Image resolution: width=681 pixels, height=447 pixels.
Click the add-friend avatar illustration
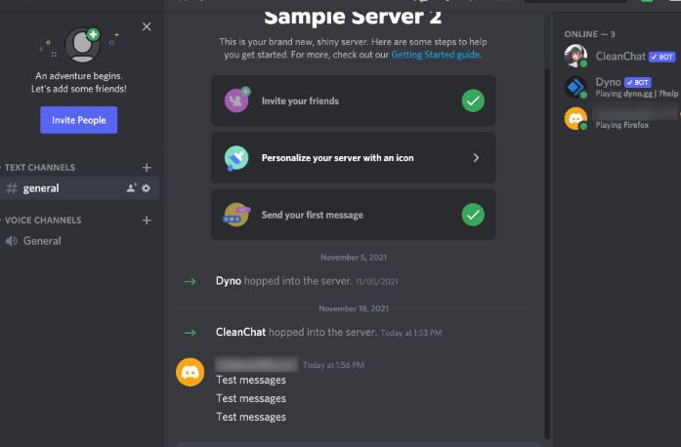tap(82, 45)
